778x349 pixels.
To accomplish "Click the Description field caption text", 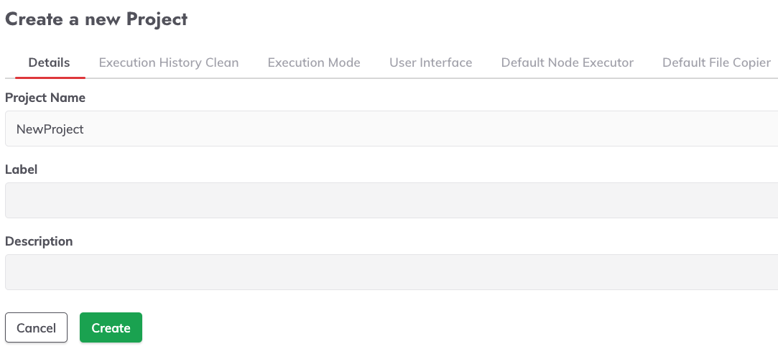I will (x=39, y=241).
